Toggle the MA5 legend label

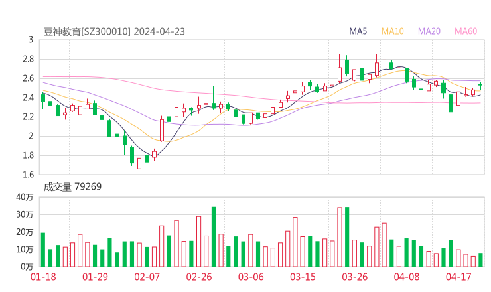[x=358, y=31]
